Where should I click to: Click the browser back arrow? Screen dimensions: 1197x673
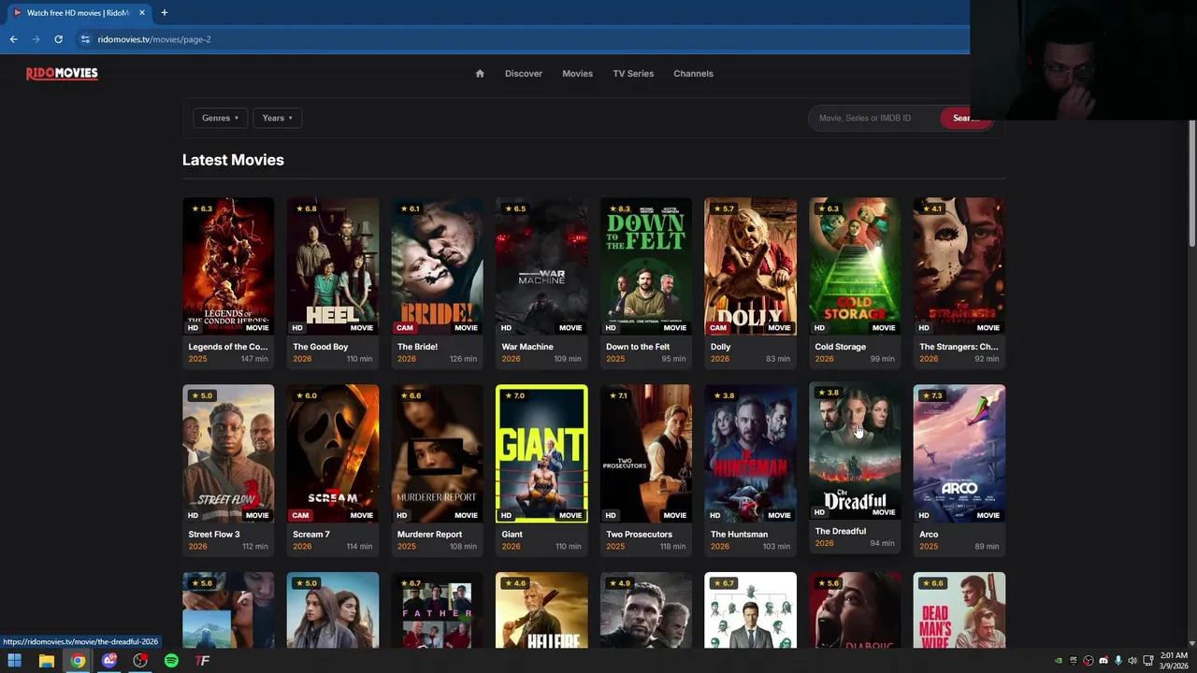[13, 39]
